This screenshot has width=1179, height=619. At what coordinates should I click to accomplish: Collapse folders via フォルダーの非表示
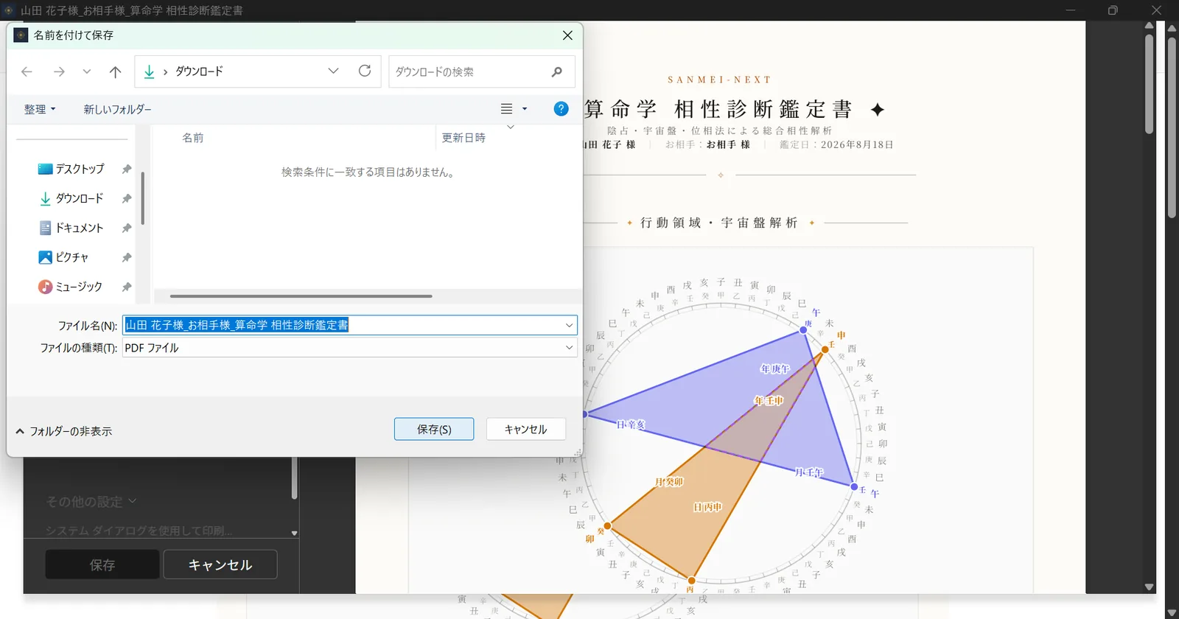tap(63, 431)
